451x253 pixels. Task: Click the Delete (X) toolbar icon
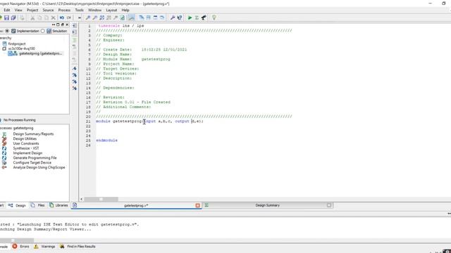[54, 18]
